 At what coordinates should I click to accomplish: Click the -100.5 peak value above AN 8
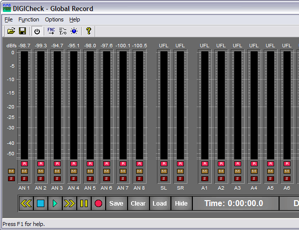(140, 46)
